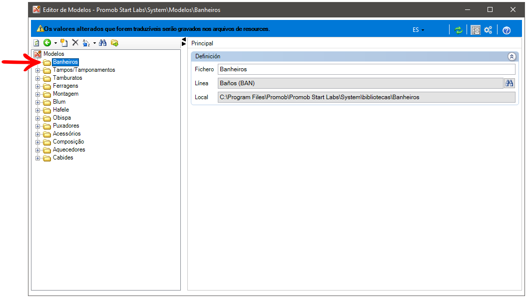Click the green refresh arrows icon
The width and height of the screenshot is (529, 302).
(x=459, y=30)
